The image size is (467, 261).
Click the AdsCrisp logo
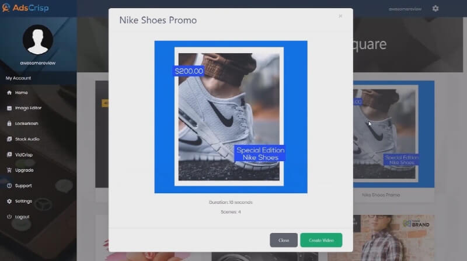pyautogui.click(x=25, y=8)
